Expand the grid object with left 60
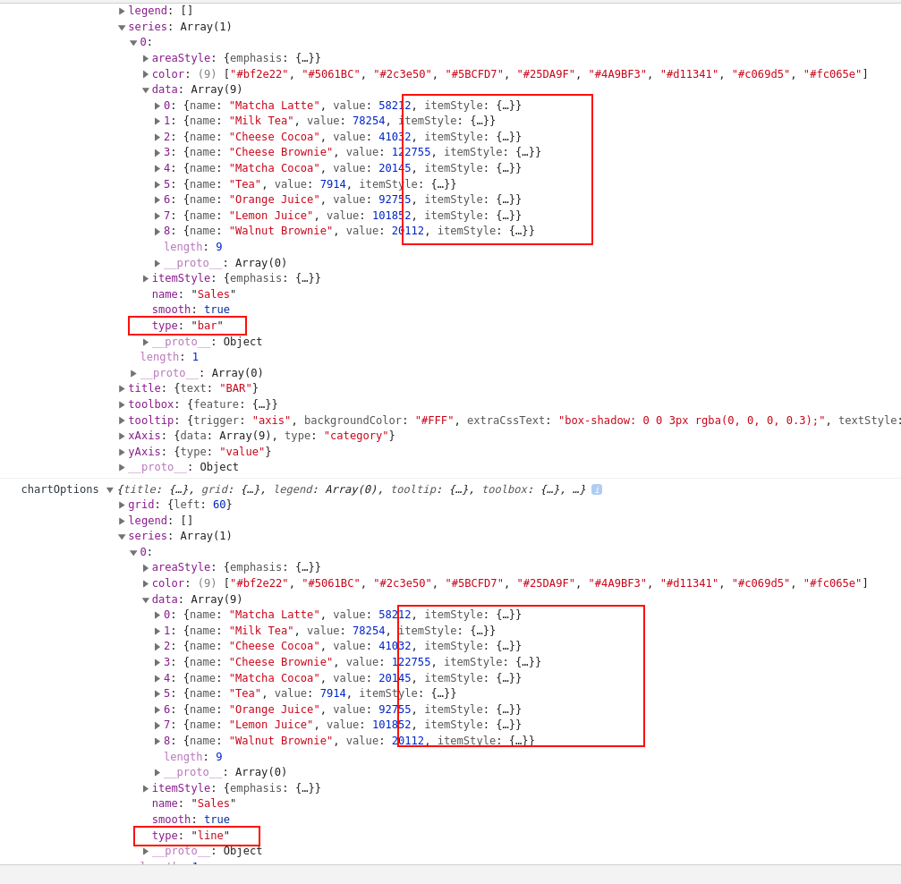 [123, 504]
